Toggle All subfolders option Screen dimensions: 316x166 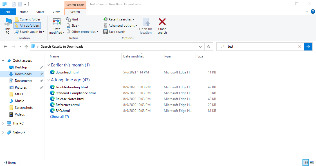click(27, 26)
